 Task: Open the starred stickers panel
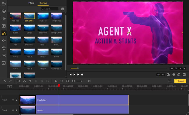[4, 56]
